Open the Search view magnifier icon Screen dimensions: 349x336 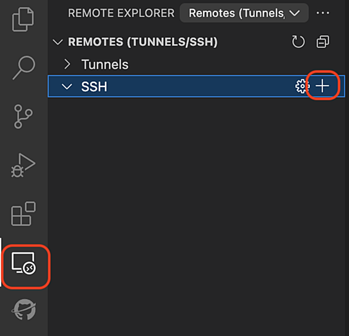click(24, 67)
